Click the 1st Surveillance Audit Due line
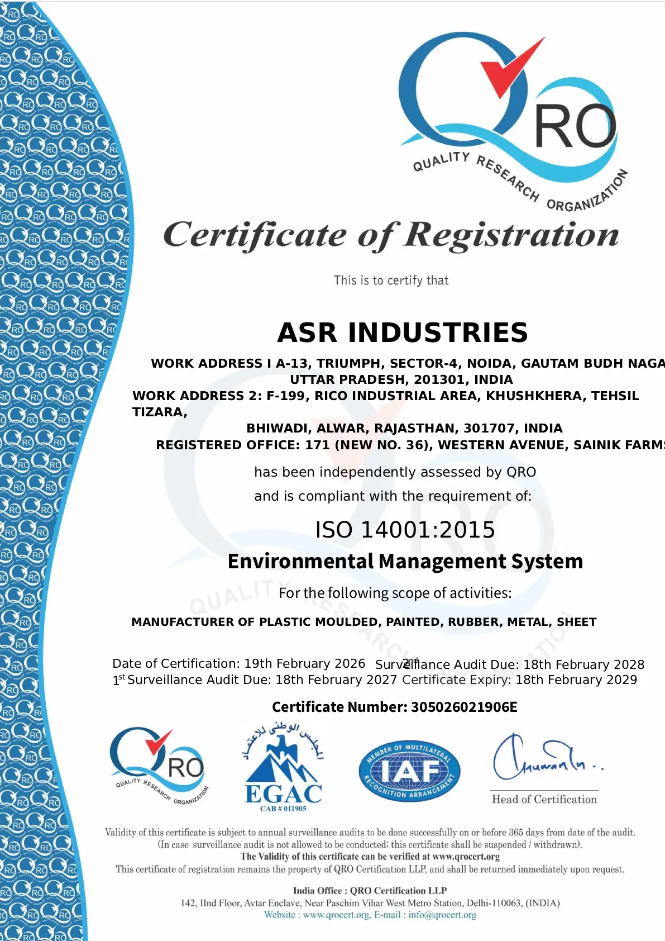The image size is (665, 941). tap(255, 679)
